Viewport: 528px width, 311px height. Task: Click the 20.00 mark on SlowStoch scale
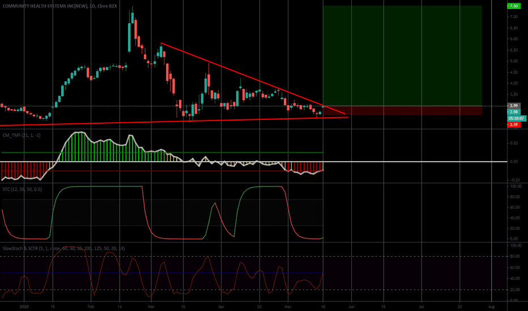(x=515, y=290)
